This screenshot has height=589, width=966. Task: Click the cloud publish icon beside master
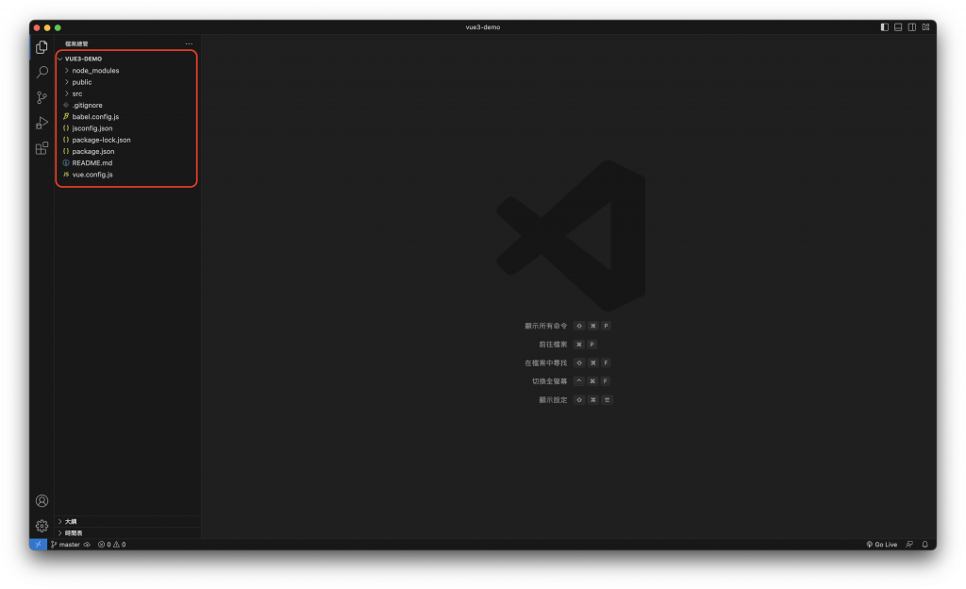point(87,545)
